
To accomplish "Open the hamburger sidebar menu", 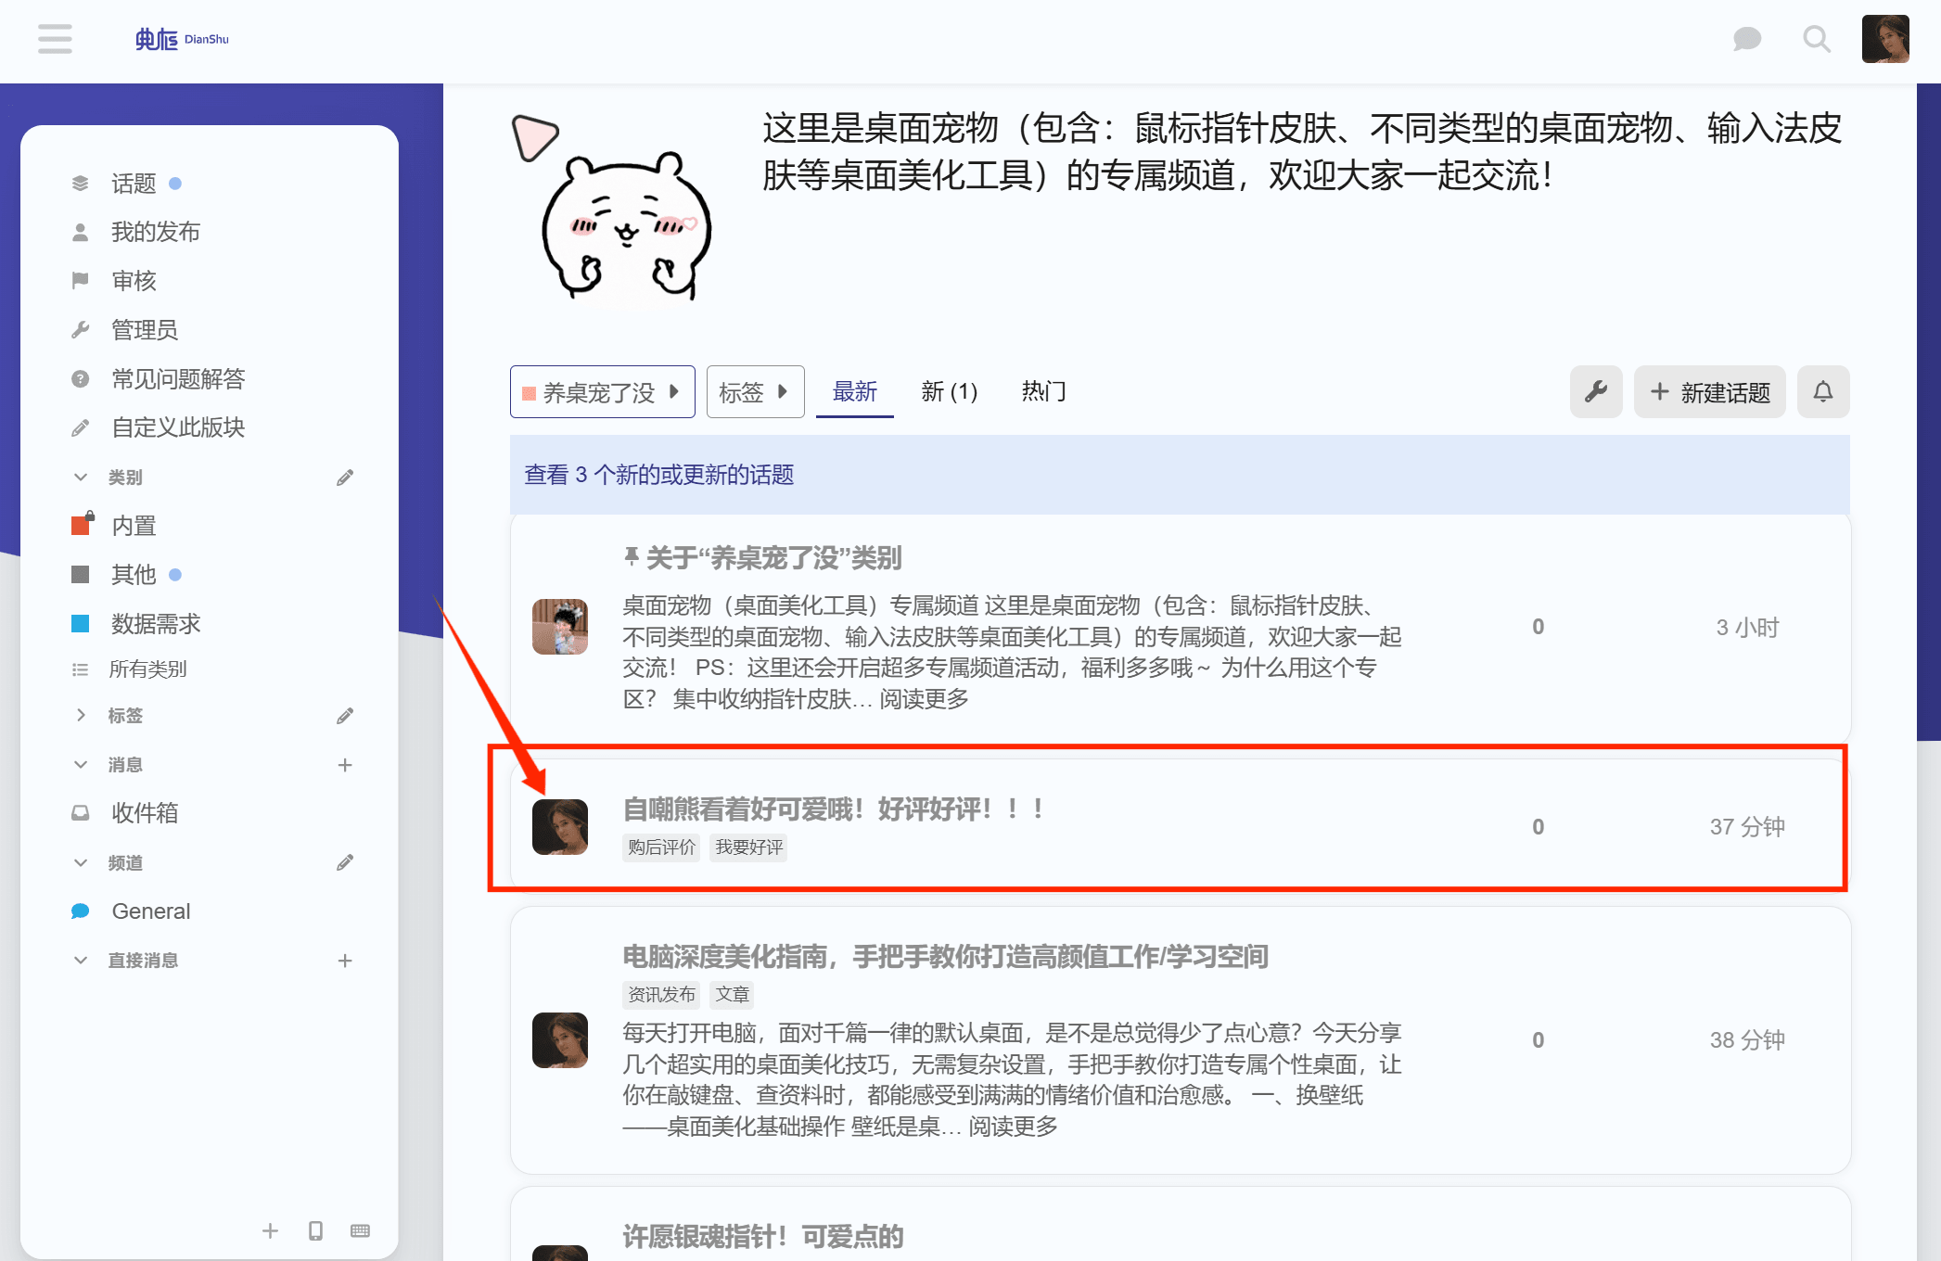I will [x=55, y=39].
